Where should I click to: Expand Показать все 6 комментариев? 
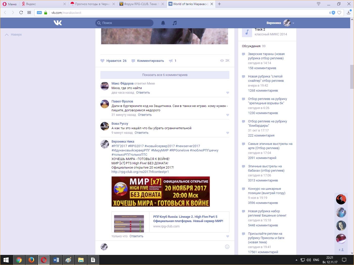point(165,75)
